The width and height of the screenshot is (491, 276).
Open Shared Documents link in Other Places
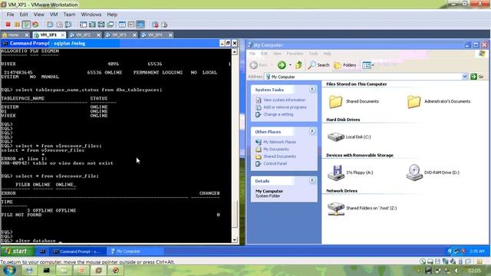pos(279,156)
